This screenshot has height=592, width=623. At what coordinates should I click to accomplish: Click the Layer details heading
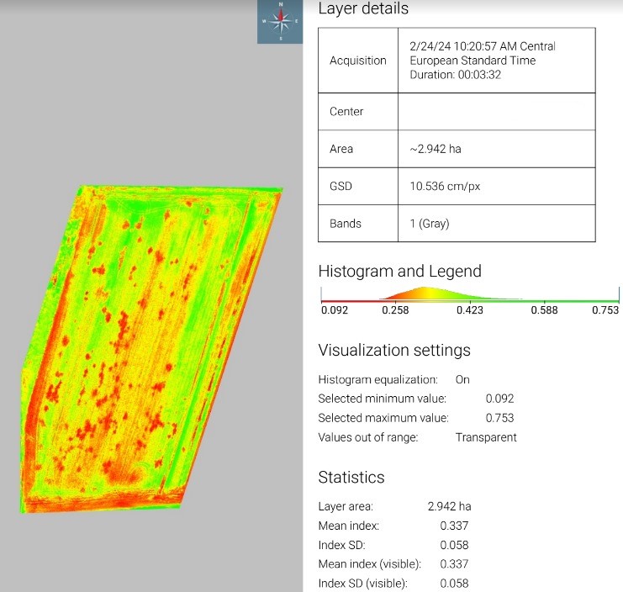coord(363,9)
